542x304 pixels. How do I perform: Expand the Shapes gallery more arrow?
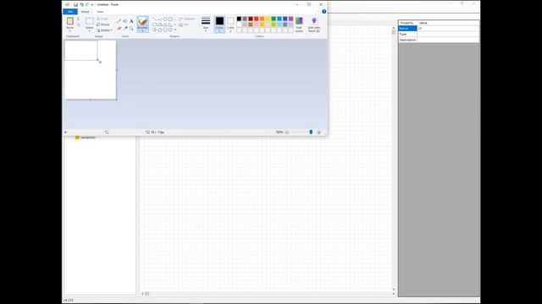point(175,30)
